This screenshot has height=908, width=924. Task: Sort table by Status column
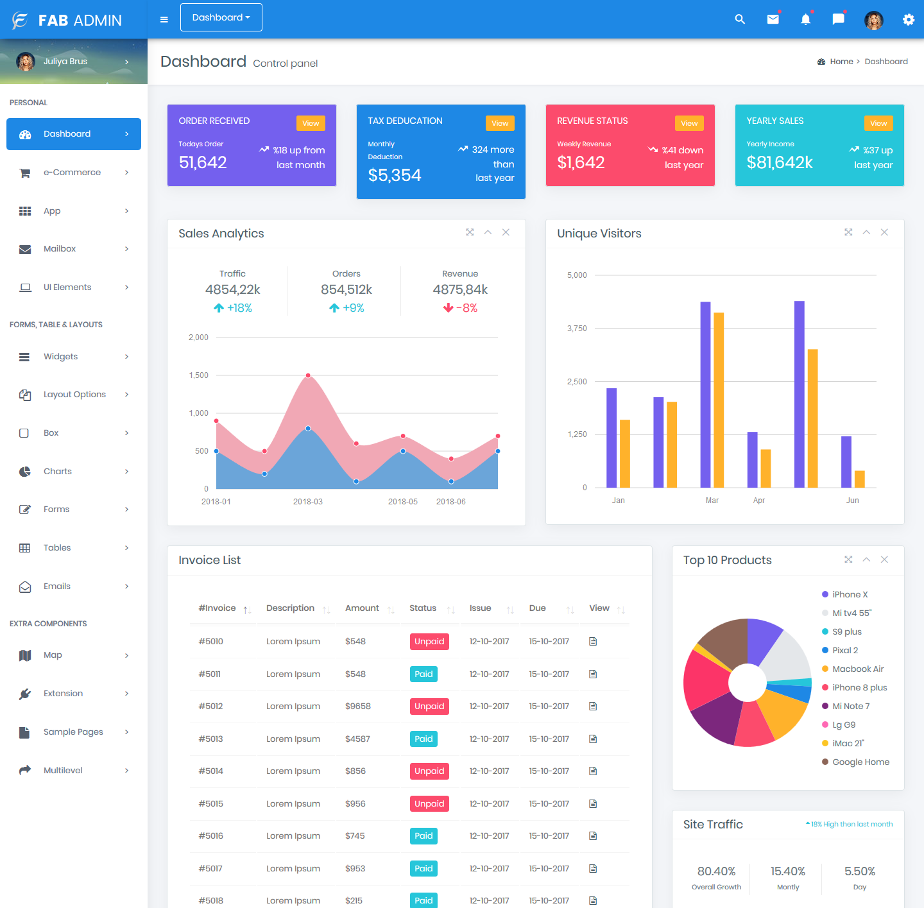click(x=431, y=608)
